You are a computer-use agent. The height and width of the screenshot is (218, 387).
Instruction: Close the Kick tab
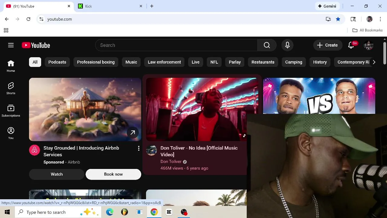click(x=141, y=6)
